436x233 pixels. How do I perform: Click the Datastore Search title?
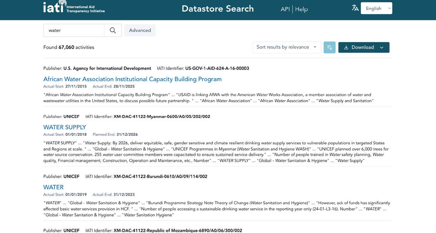pos(218,9)
